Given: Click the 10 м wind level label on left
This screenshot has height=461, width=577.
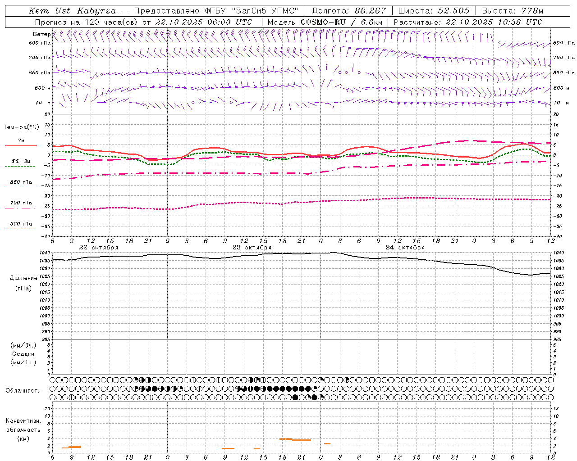Looking at the screenshot, I should point(43,103).
